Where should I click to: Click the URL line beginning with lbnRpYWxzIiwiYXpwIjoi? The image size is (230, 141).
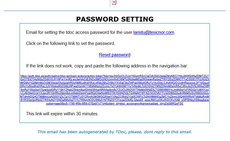pos(115,90)
